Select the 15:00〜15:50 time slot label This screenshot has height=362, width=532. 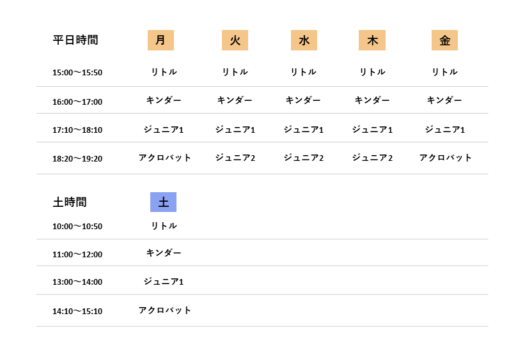(x=77, y=73)
